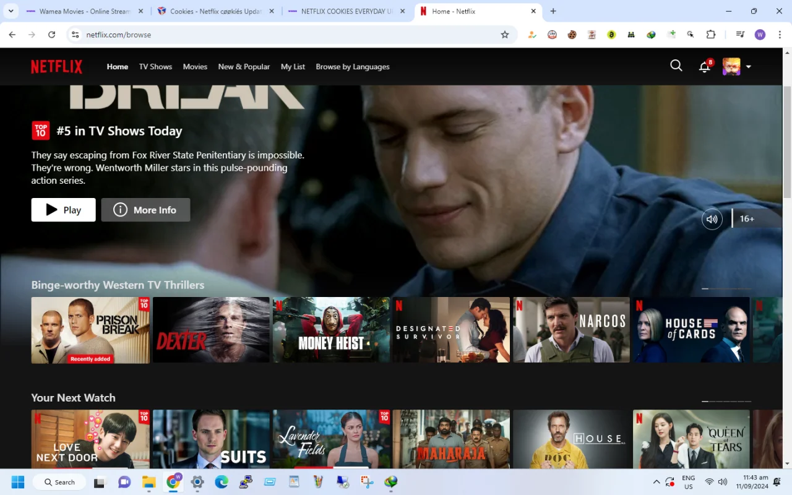
Task: Open the House of Cards thumbnail
Action: click(691, 330)
